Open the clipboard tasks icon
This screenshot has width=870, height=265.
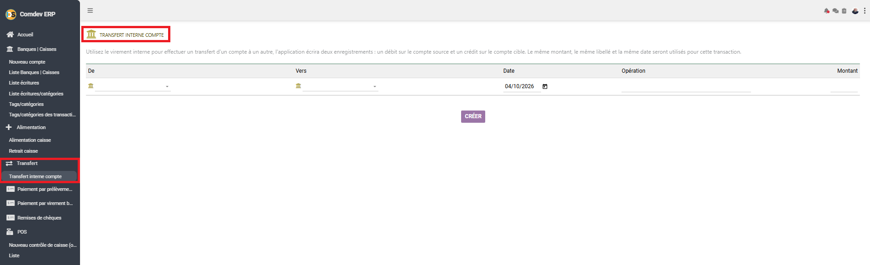point(844,11)
